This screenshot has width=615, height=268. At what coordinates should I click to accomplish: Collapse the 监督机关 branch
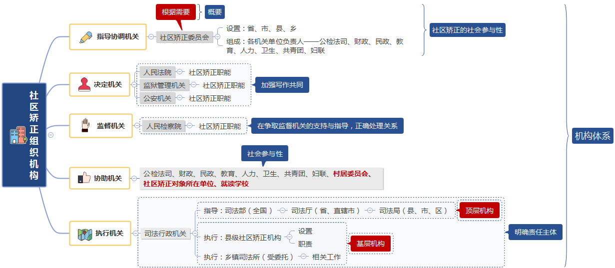point(137,126)
